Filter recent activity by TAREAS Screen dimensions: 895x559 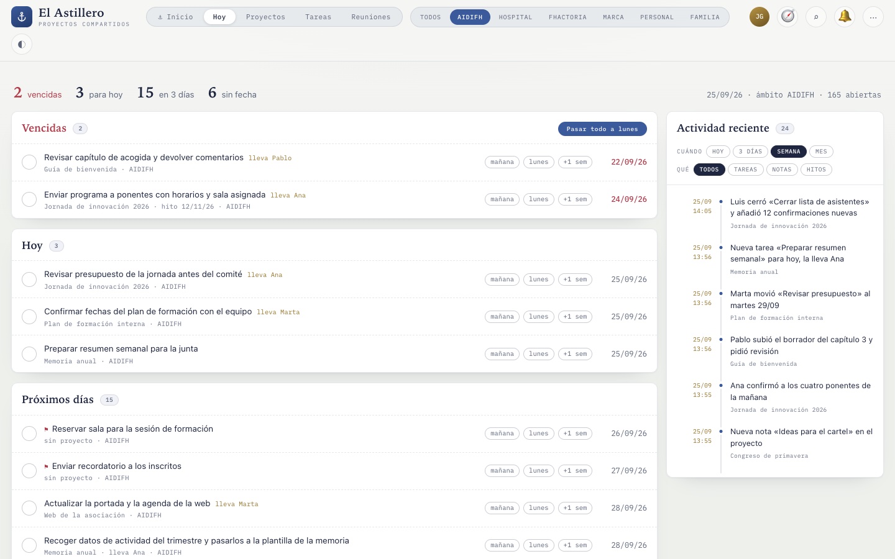(x=745, y=170)
